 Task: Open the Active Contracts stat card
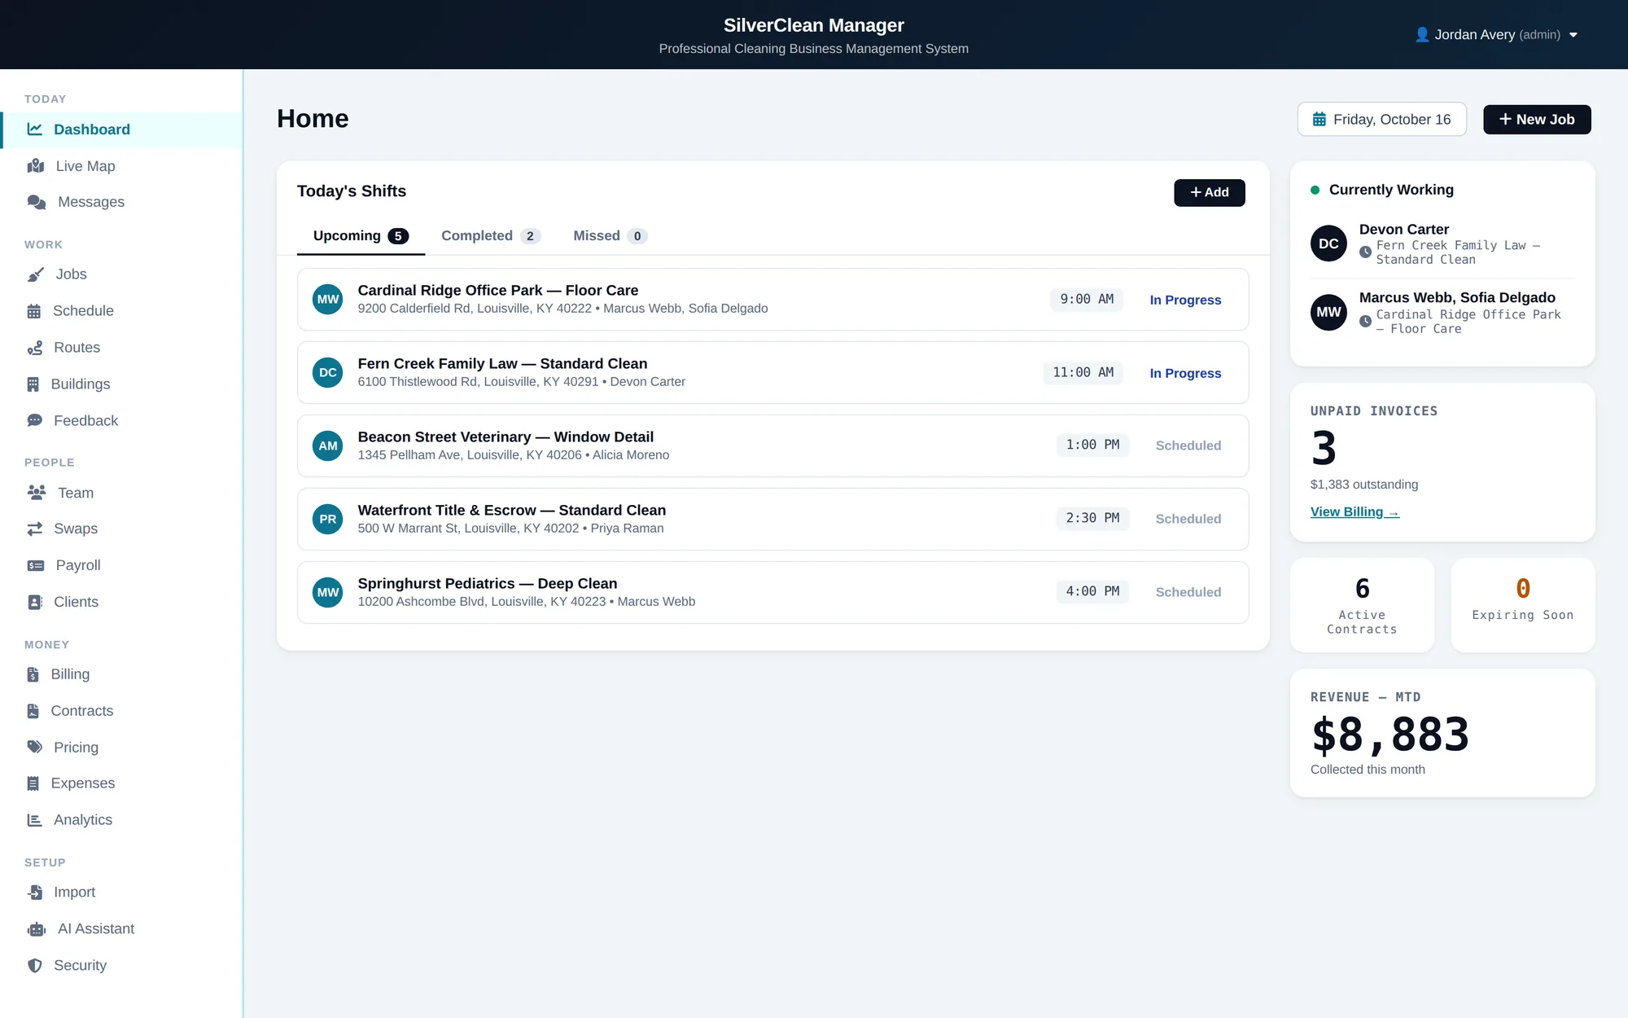[x=1363, y=606]
